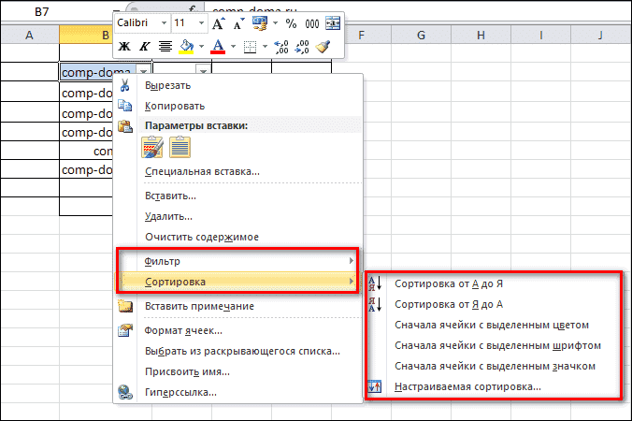Apply thousands separator (000) format
Viewport: 632px width, 421px height.
click(x=311, y=22)
